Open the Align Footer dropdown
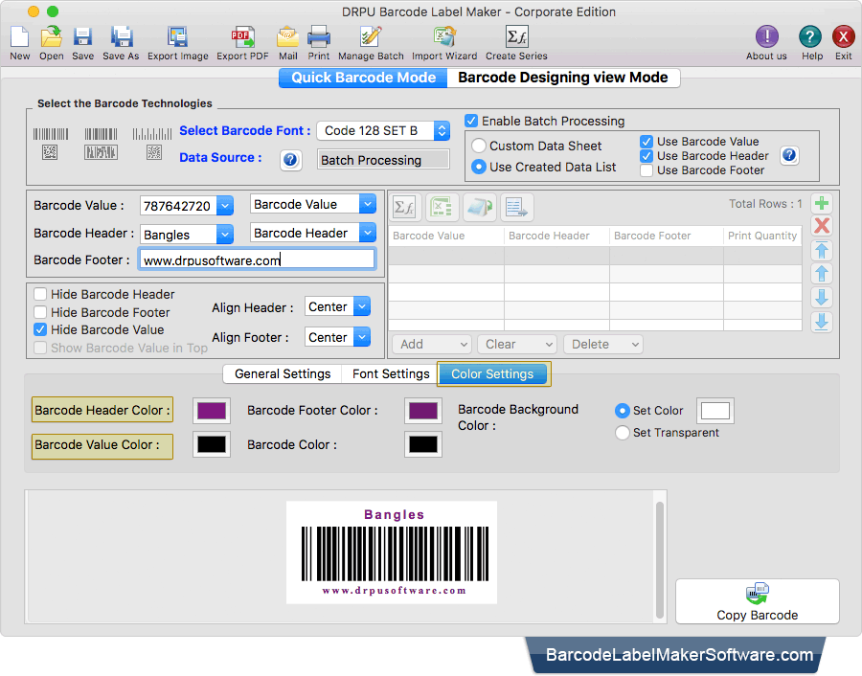The width and height of the screenshot is (862, 676). coord(337,337)
